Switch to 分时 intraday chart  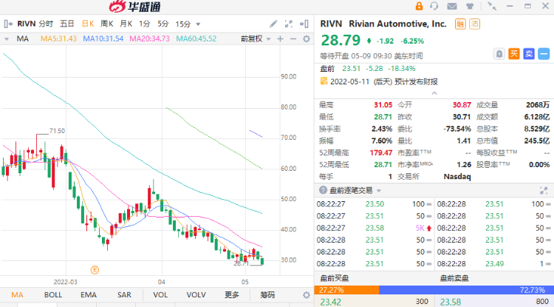click(x=46, y=24)
